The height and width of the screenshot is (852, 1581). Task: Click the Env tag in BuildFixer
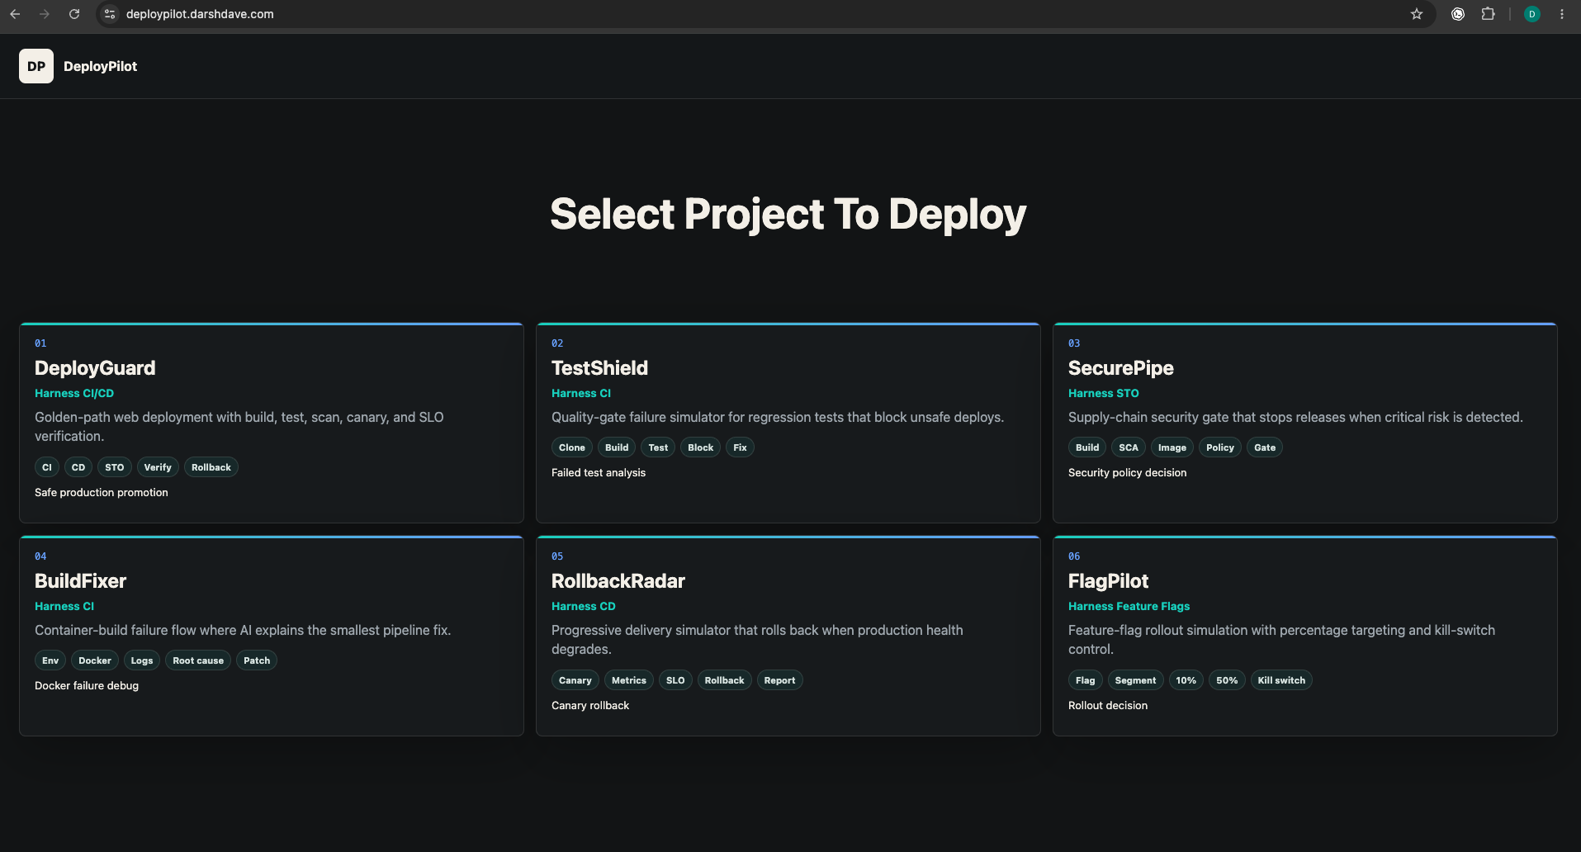[50, 660]
